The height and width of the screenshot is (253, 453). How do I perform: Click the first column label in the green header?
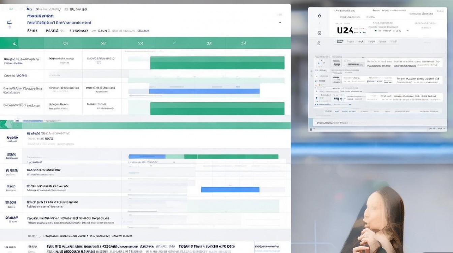(65, 44)
